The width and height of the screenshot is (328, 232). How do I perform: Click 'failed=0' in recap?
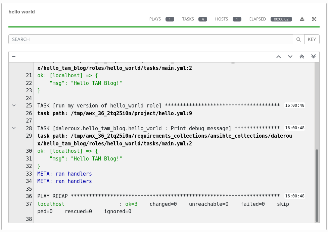253,204
